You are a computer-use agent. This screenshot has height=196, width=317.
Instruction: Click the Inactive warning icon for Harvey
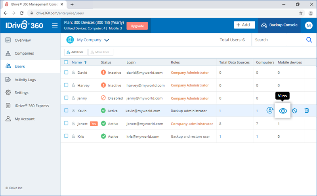103,85
